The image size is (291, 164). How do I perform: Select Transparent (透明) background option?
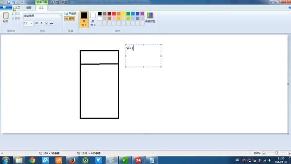coord(69,18)
